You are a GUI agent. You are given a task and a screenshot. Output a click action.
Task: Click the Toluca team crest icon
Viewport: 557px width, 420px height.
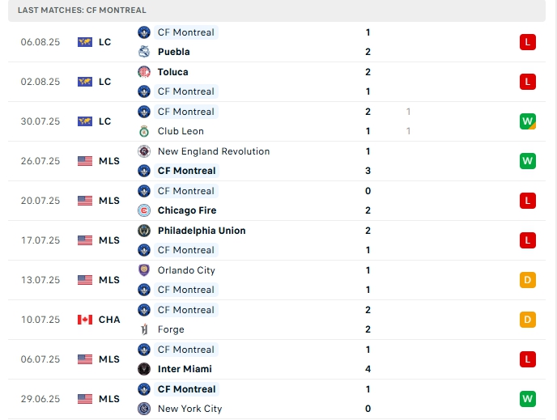(x=144, y=72)
